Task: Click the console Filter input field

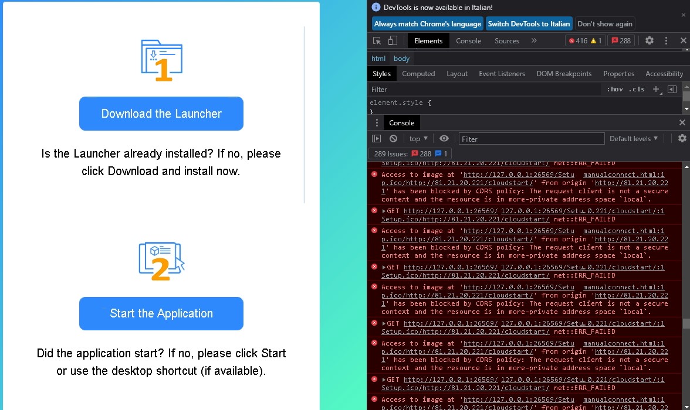Action: [531, 139]
